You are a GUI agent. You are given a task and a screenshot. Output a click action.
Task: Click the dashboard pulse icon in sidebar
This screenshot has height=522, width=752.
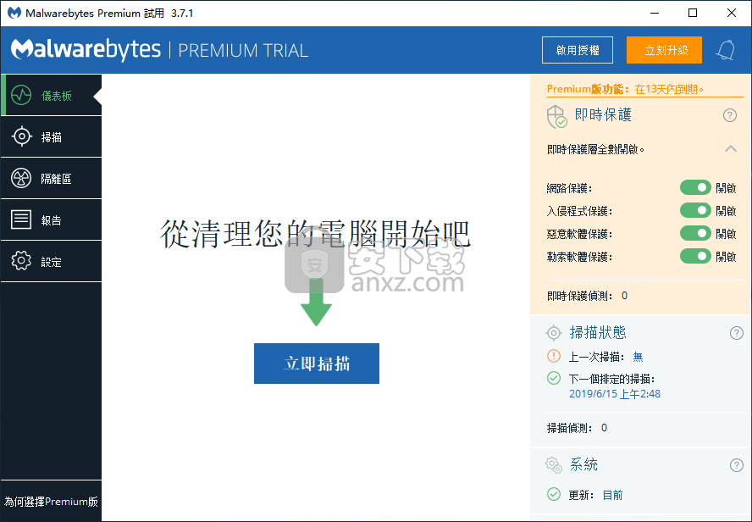[x=21, y=96]
